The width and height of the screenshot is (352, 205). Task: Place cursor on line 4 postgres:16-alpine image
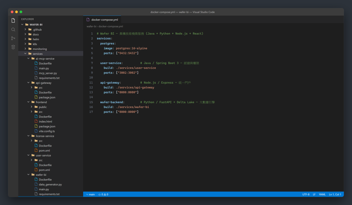(x=132, y=48)
